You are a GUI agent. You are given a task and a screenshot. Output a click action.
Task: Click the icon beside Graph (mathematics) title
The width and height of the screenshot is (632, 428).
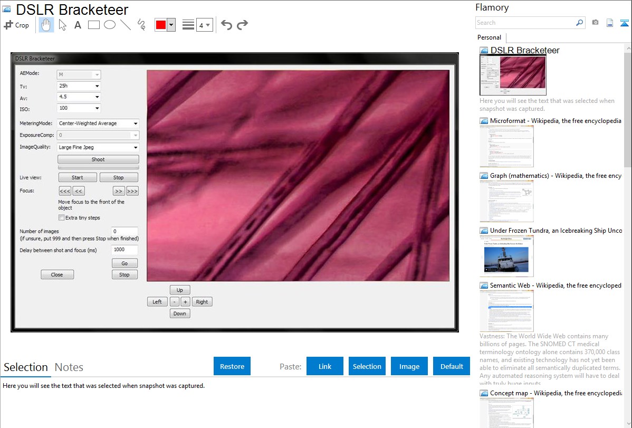coord(484,176)
